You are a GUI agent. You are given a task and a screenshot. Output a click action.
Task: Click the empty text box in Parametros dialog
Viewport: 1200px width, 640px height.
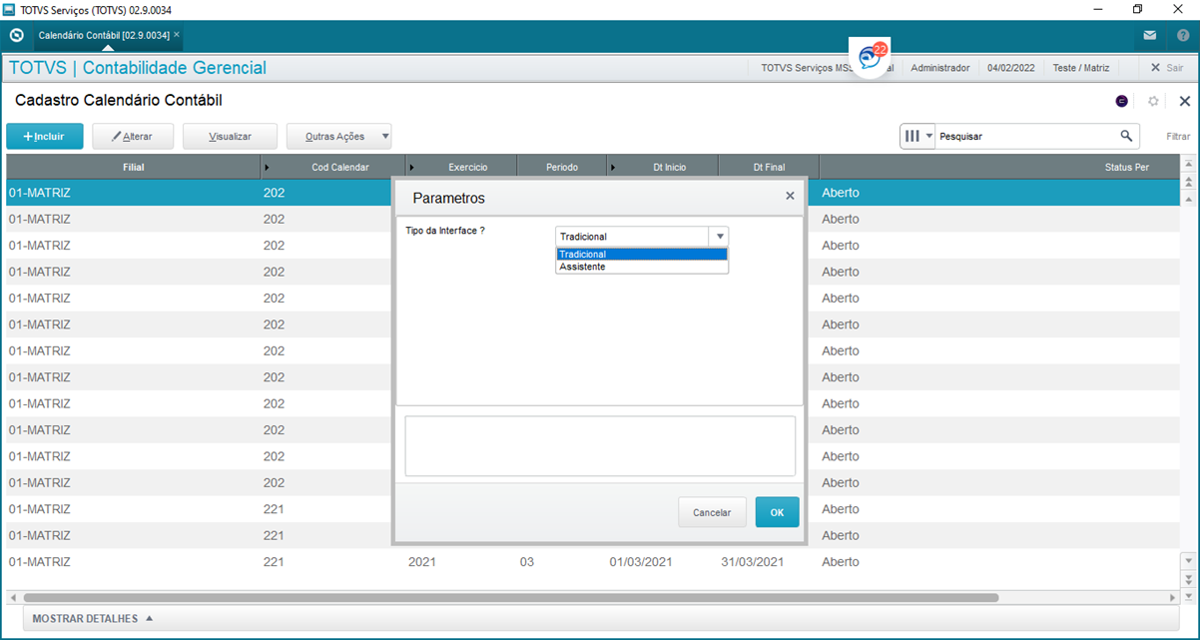pos(600,446)
